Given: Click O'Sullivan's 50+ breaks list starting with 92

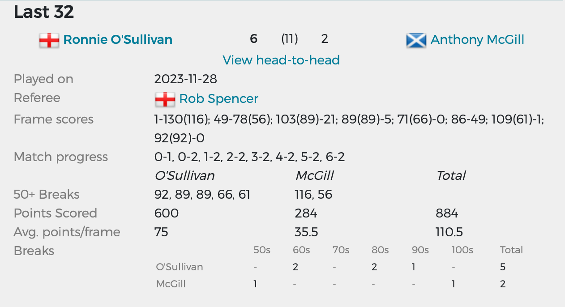Looking at the screenshot, I should coord(202,195).
